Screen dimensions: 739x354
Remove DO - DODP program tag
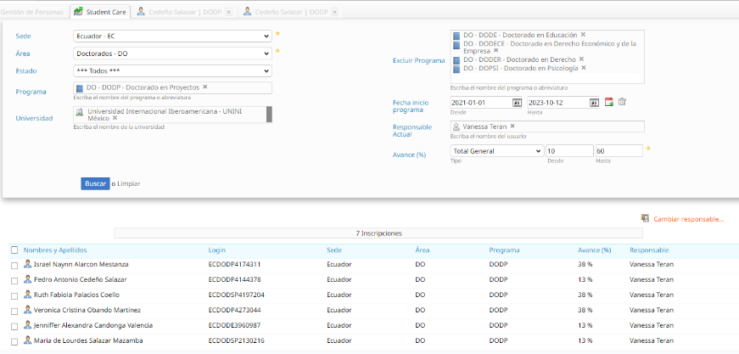[204, 87]
